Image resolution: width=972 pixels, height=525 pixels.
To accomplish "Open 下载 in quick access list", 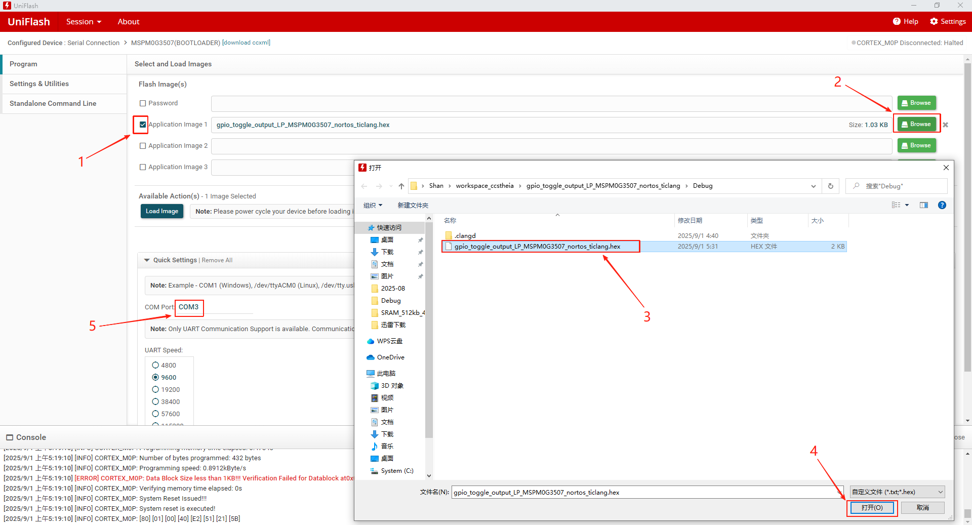I will (387, 252).
